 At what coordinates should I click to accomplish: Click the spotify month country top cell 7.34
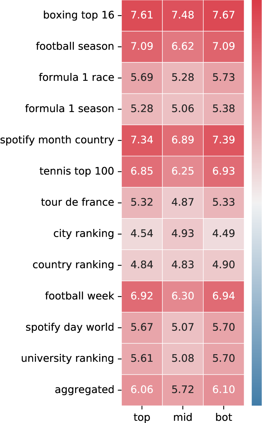tap(142, 140)
